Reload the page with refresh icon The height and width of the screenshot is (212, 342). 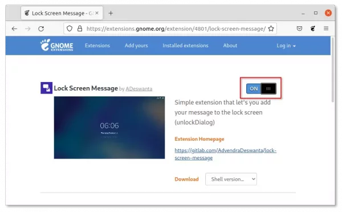(x=41, y=28)
